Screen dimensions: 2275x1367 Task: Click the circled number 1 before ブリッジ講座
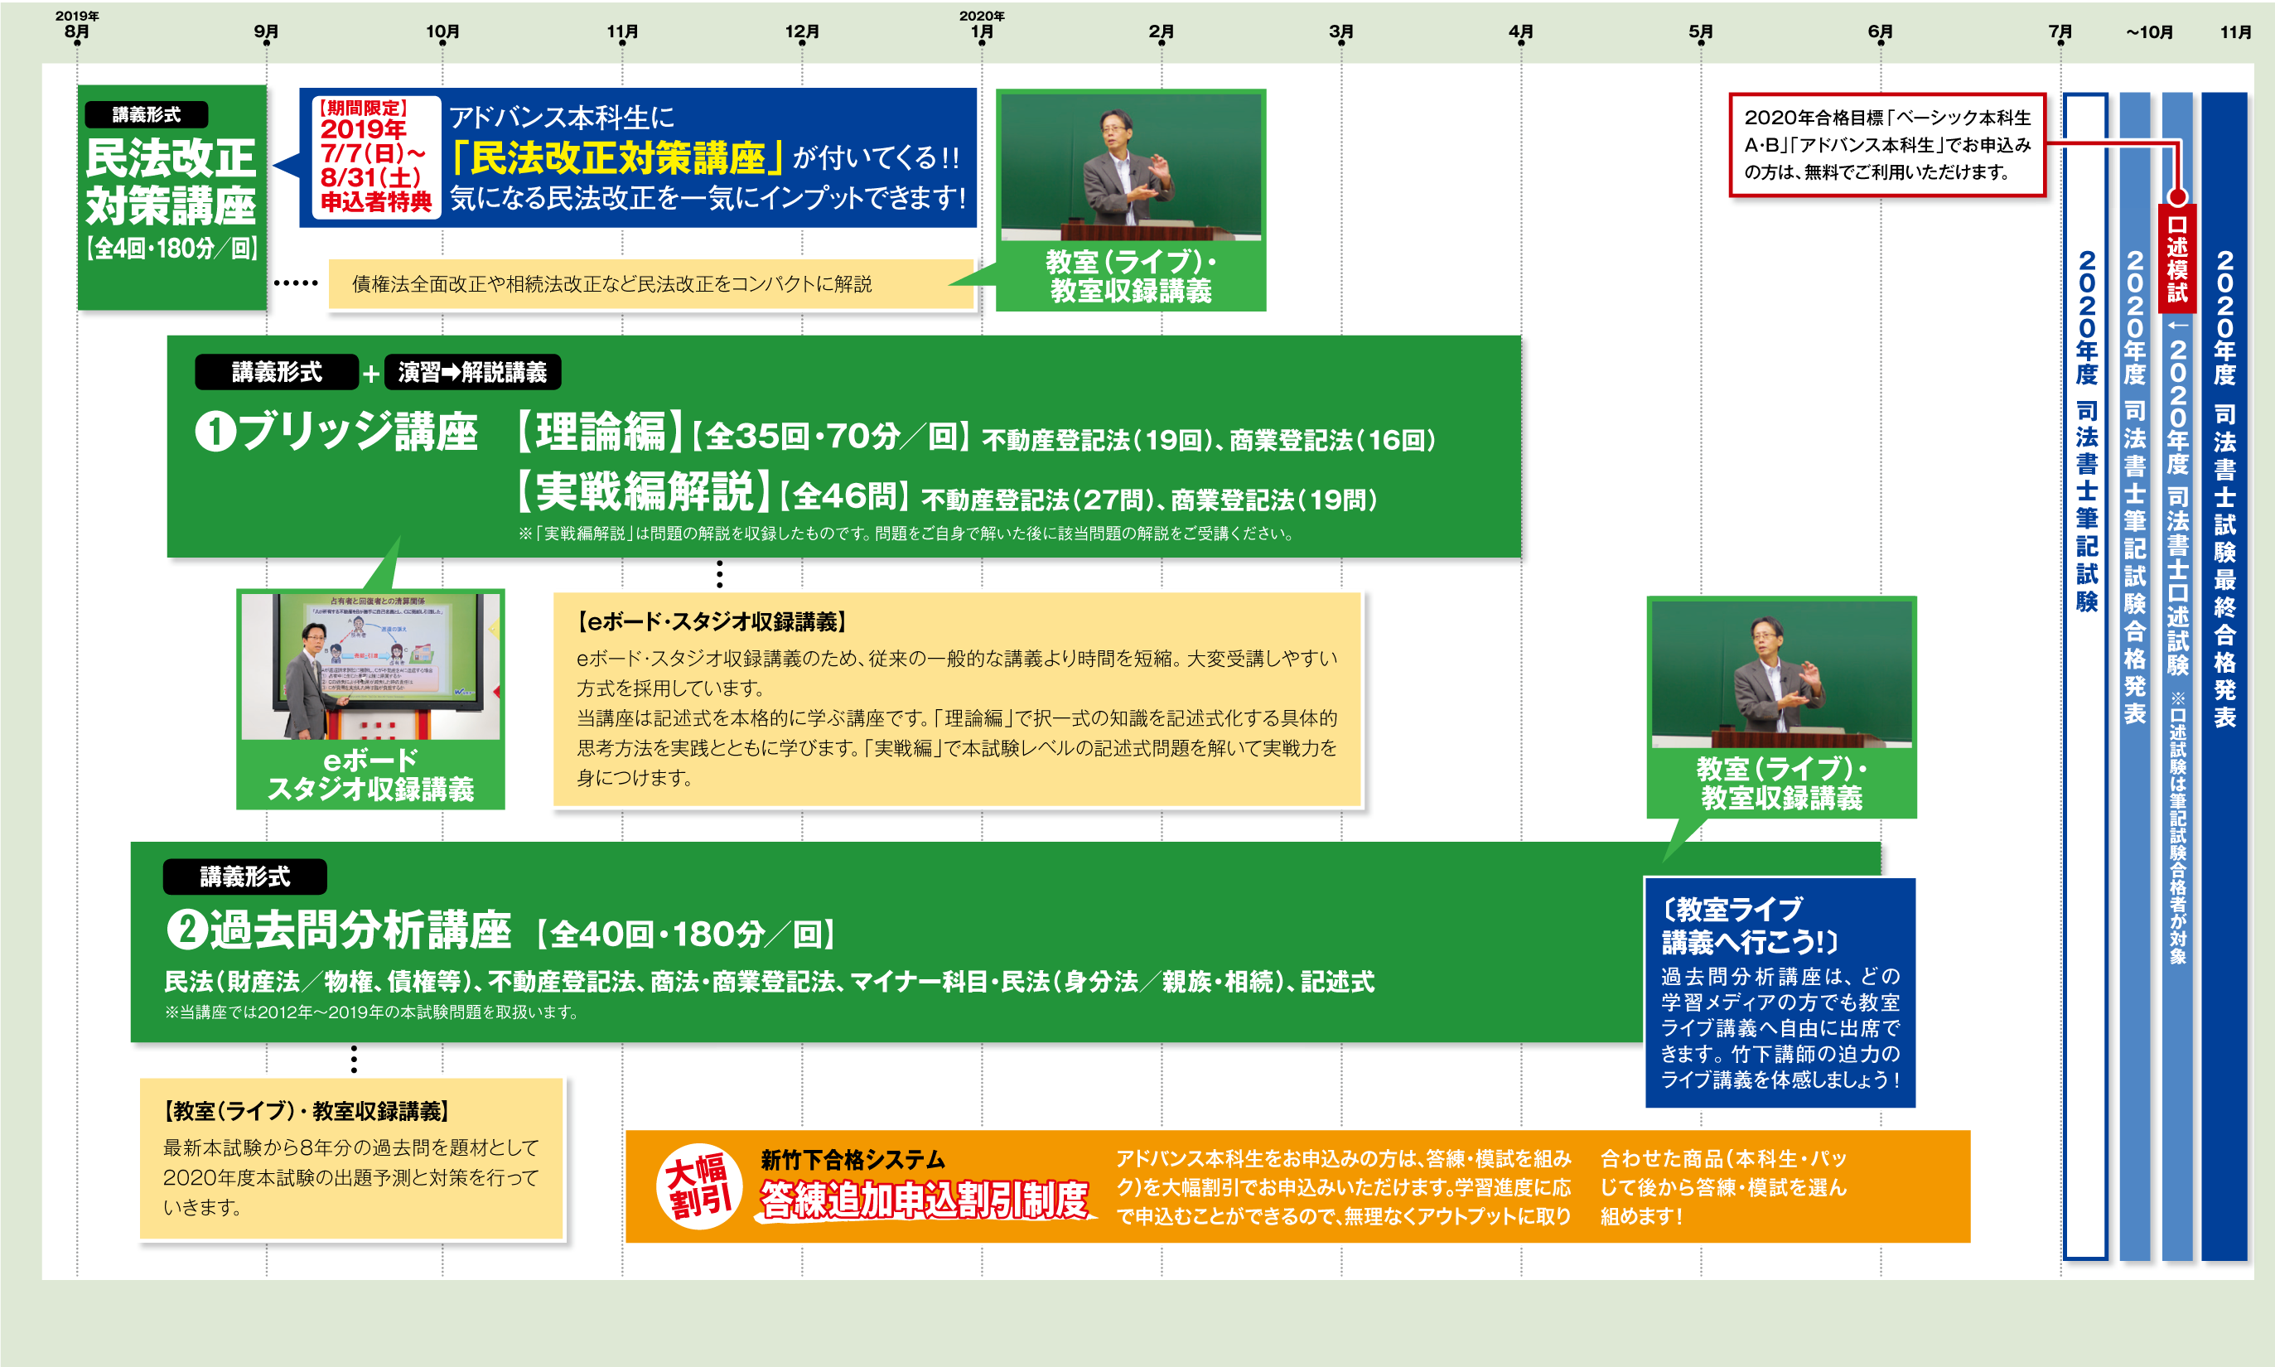click(x=215, y=432)
